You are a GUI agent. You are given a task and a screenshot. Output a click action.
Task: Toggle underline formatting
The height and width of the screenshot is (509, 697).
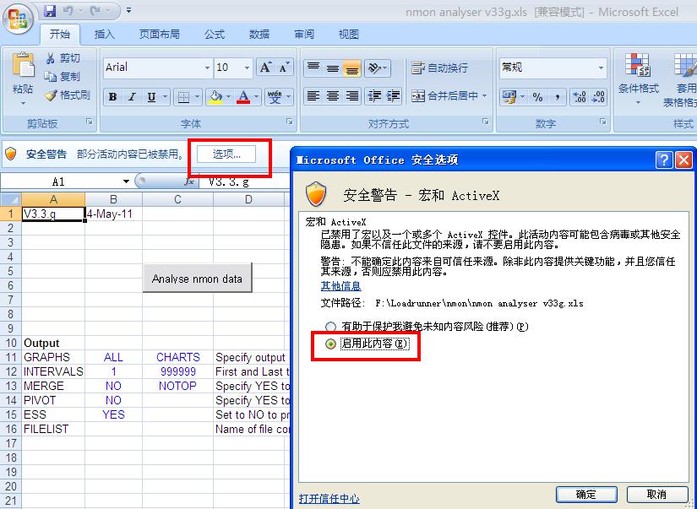click(x=151, y=96)
